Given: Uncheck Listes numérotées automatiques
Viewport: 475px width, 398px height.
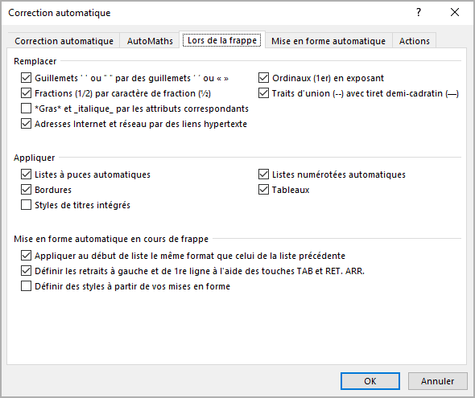Looking at the screenshot, I should click(263, 174).
